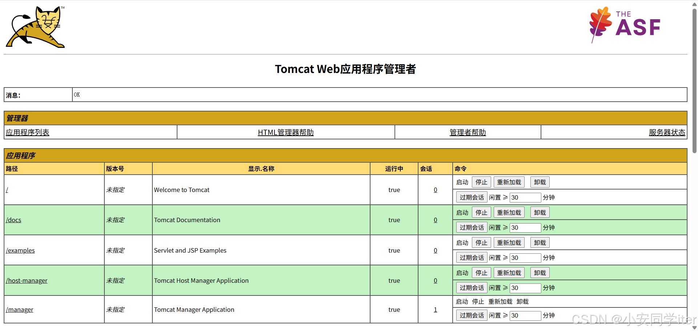Click the scrollbar down arrow
Screen dimensions: 698x331
click(x=694, y=328)
